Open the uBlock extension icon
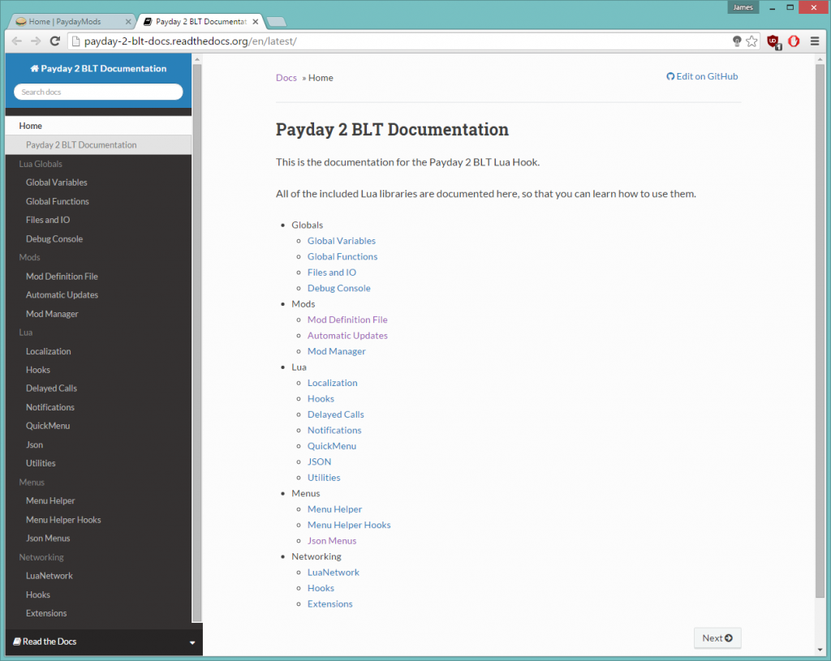Image resolution: width=831 pixels, height=661 pixels. (773, 42)
